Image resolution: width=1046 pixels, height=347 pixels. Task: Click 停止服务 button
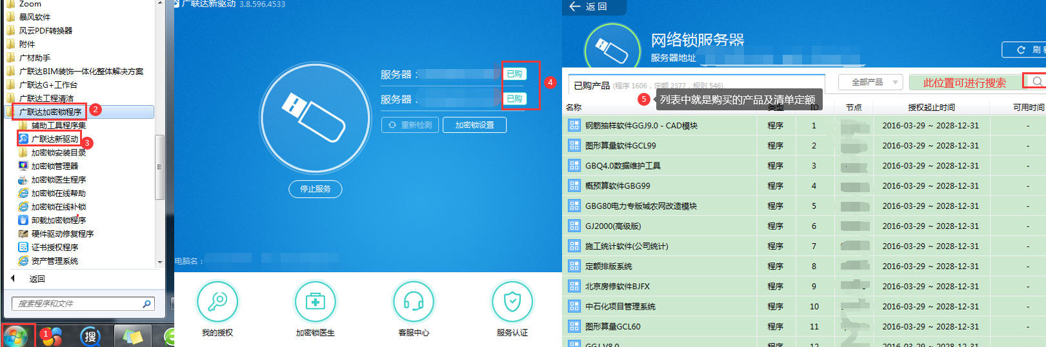316,189
